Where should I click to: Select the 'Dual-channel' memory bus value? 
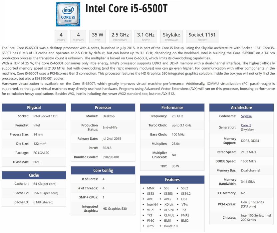(x=250, y=170)
